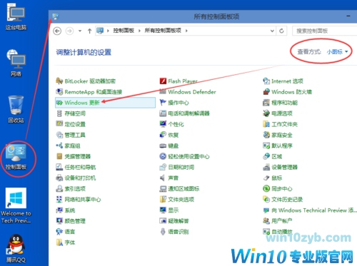Expand chevron before 控制面板 breadcrumb

tap(108, 31)
